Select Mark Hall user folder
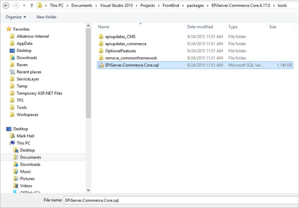This screenshot has width=299, height=208. pyautogui.click(x=25, y=136)
